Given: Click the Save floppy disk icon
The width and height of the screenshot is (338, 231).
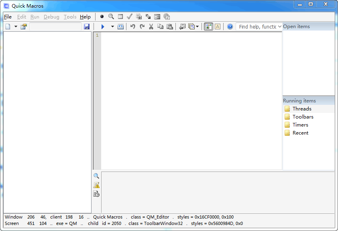Looking at the screenshot, I should (x=87, y=27).
